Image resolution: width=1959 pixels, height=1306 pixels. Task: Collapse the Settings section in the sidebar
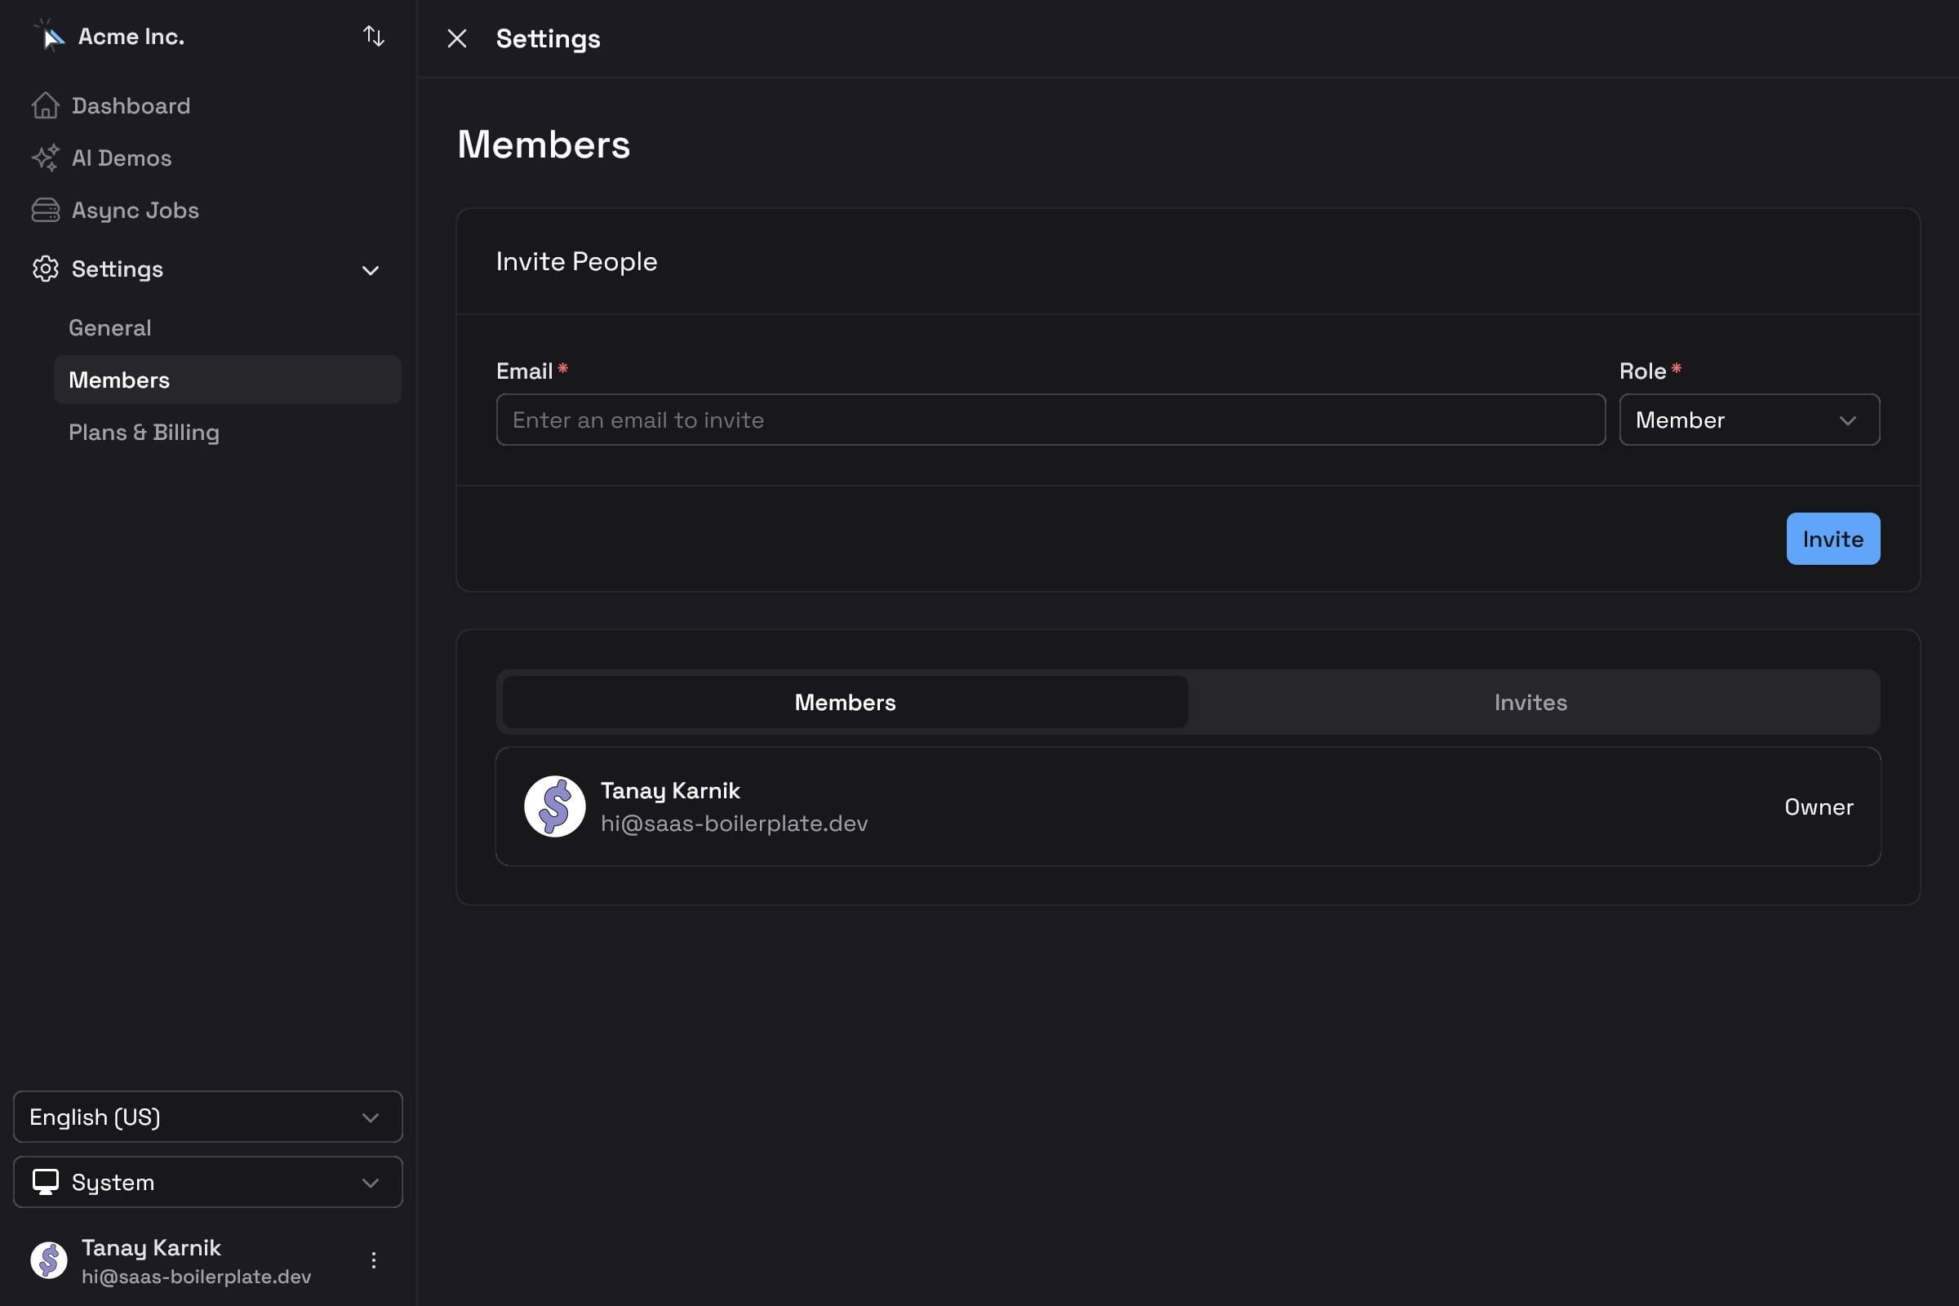coord(370,269)
